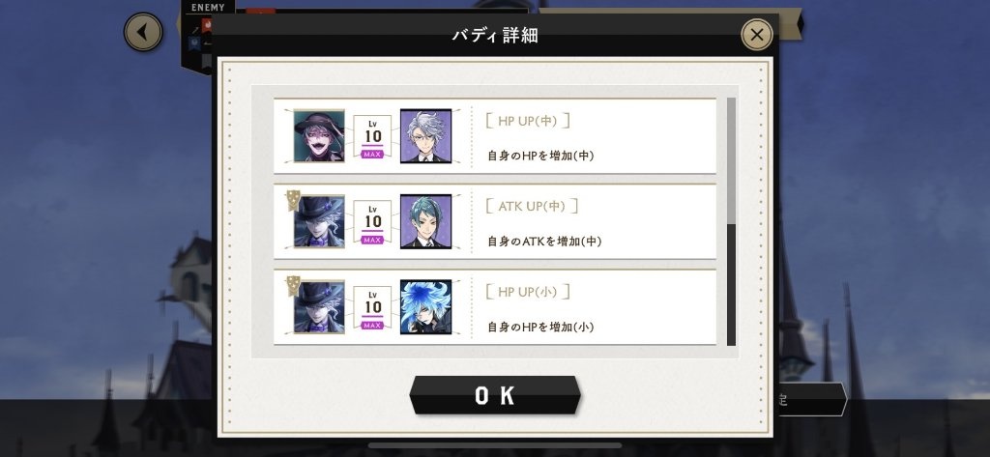This screenshot has width=990, height=457.
Task: Select the fedora character portrait in third row
Action: pos(319,307)
